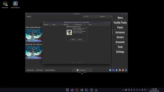The height and width of the screenshot is (92, 164).
Task: Open the file manager in the taskbar
Action: tap(77, 90)
